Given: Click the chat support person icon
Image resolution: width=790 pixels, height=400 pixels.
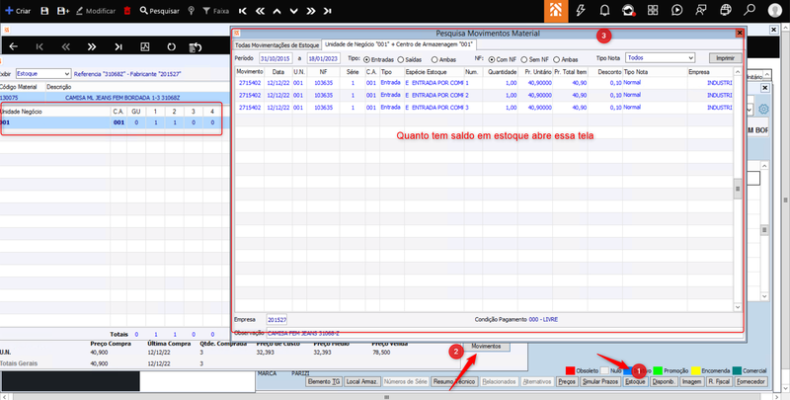Looking at the screenshot, I should (701, 11).
